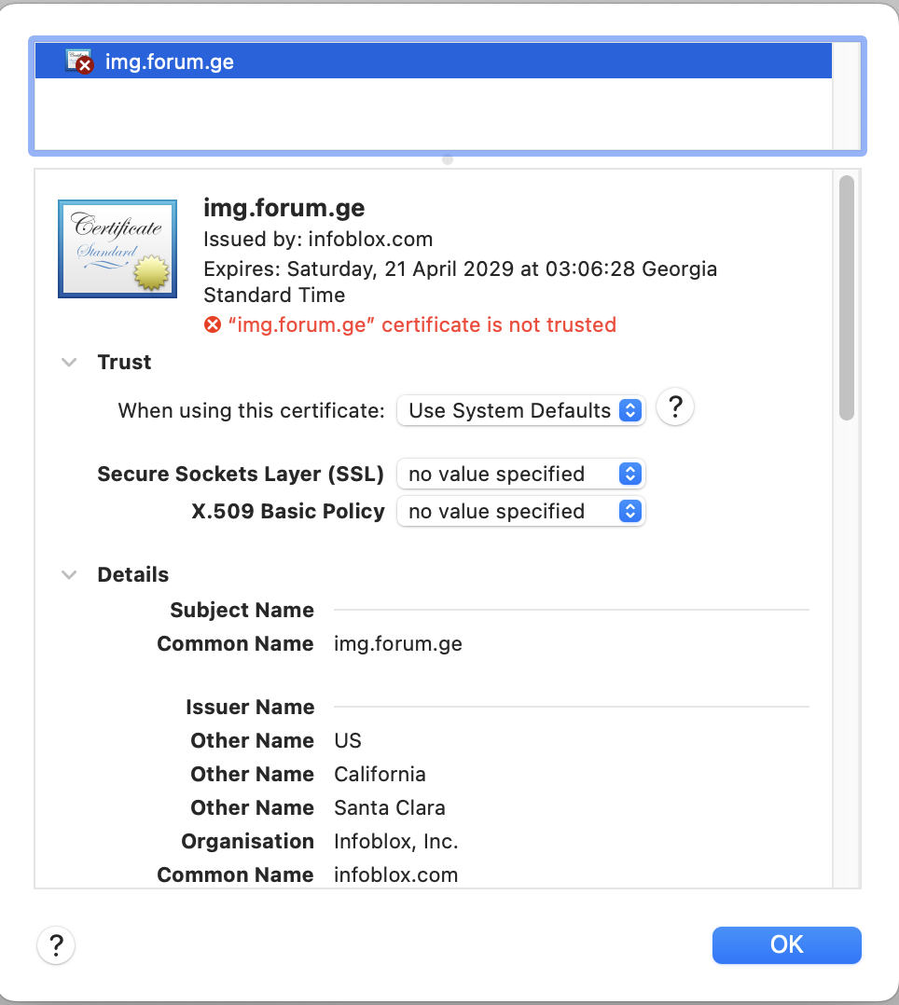Open the Secure Sockets Layer policy dropdown
The image size is (899, 1005).
(x=520, y=475)
